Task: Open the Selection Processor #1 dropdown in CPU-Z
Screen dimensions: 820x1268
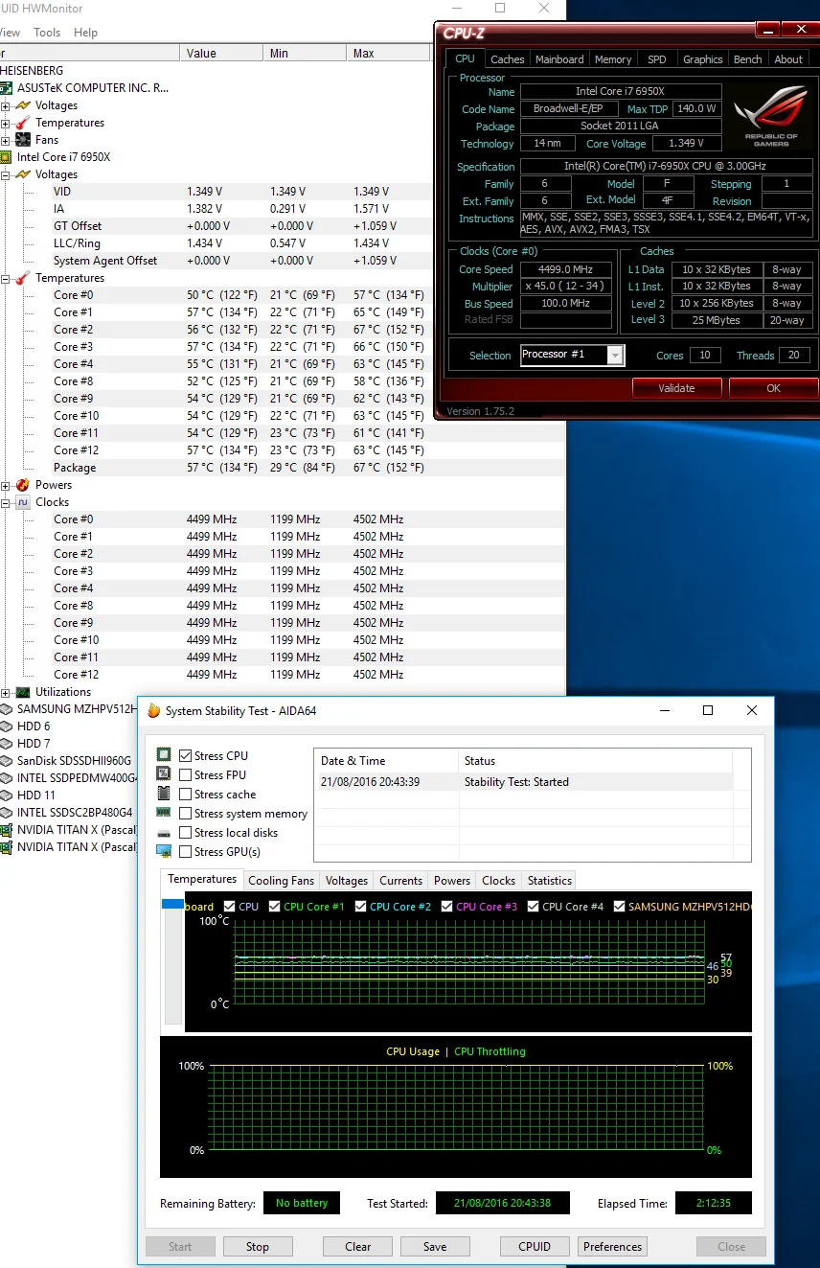Action: [572, 356]
